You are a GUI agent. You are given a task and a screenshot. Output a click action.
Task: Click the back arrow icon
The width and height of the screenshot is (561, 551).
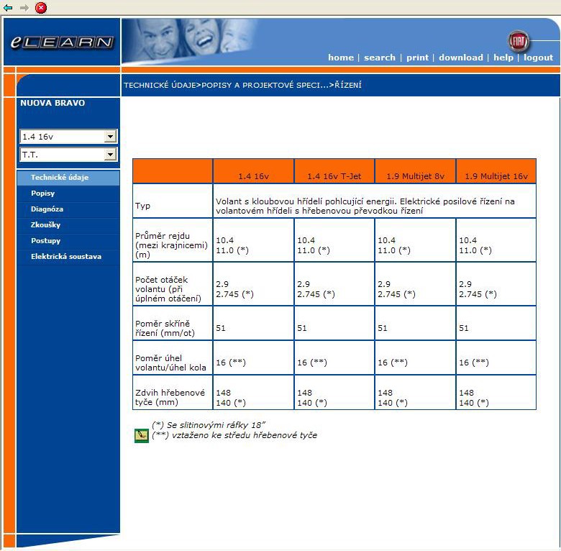8,7
